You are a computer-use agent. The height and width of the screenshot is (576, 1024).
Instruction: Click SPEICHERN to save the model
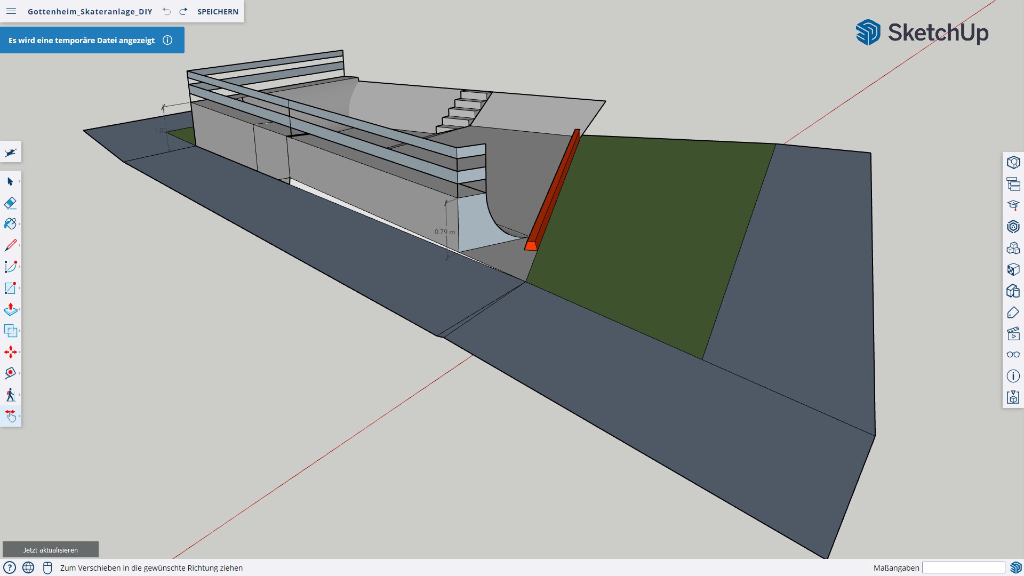pos(218,12)
